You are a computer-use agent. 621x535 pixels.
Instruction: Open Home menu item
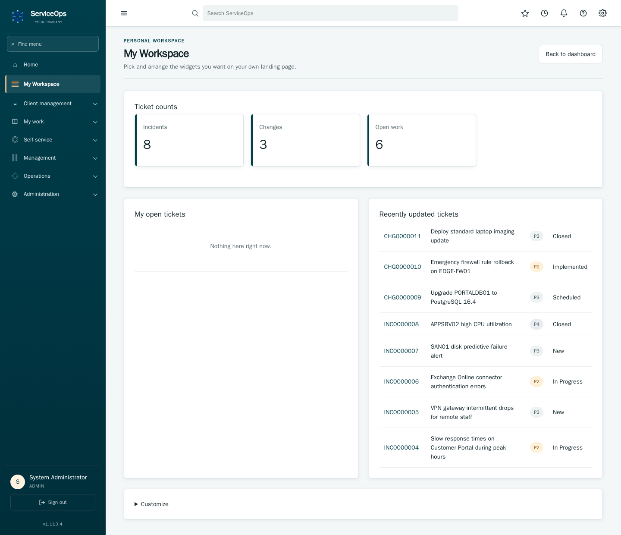[53, 65]
